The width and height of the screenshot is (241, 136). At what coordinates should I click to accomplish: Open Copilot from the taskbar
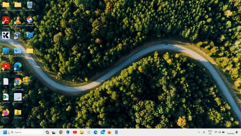[x=47, y=132]
